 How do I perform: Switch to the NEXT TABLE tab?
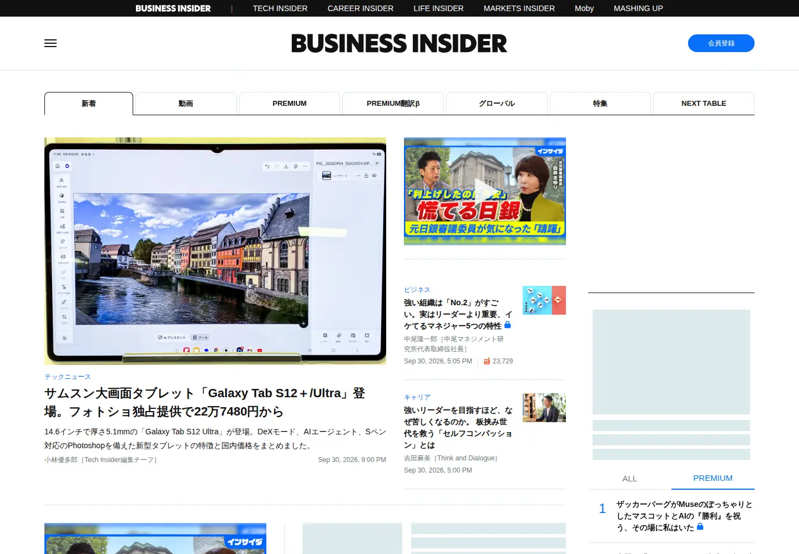(x=704, y=104)
